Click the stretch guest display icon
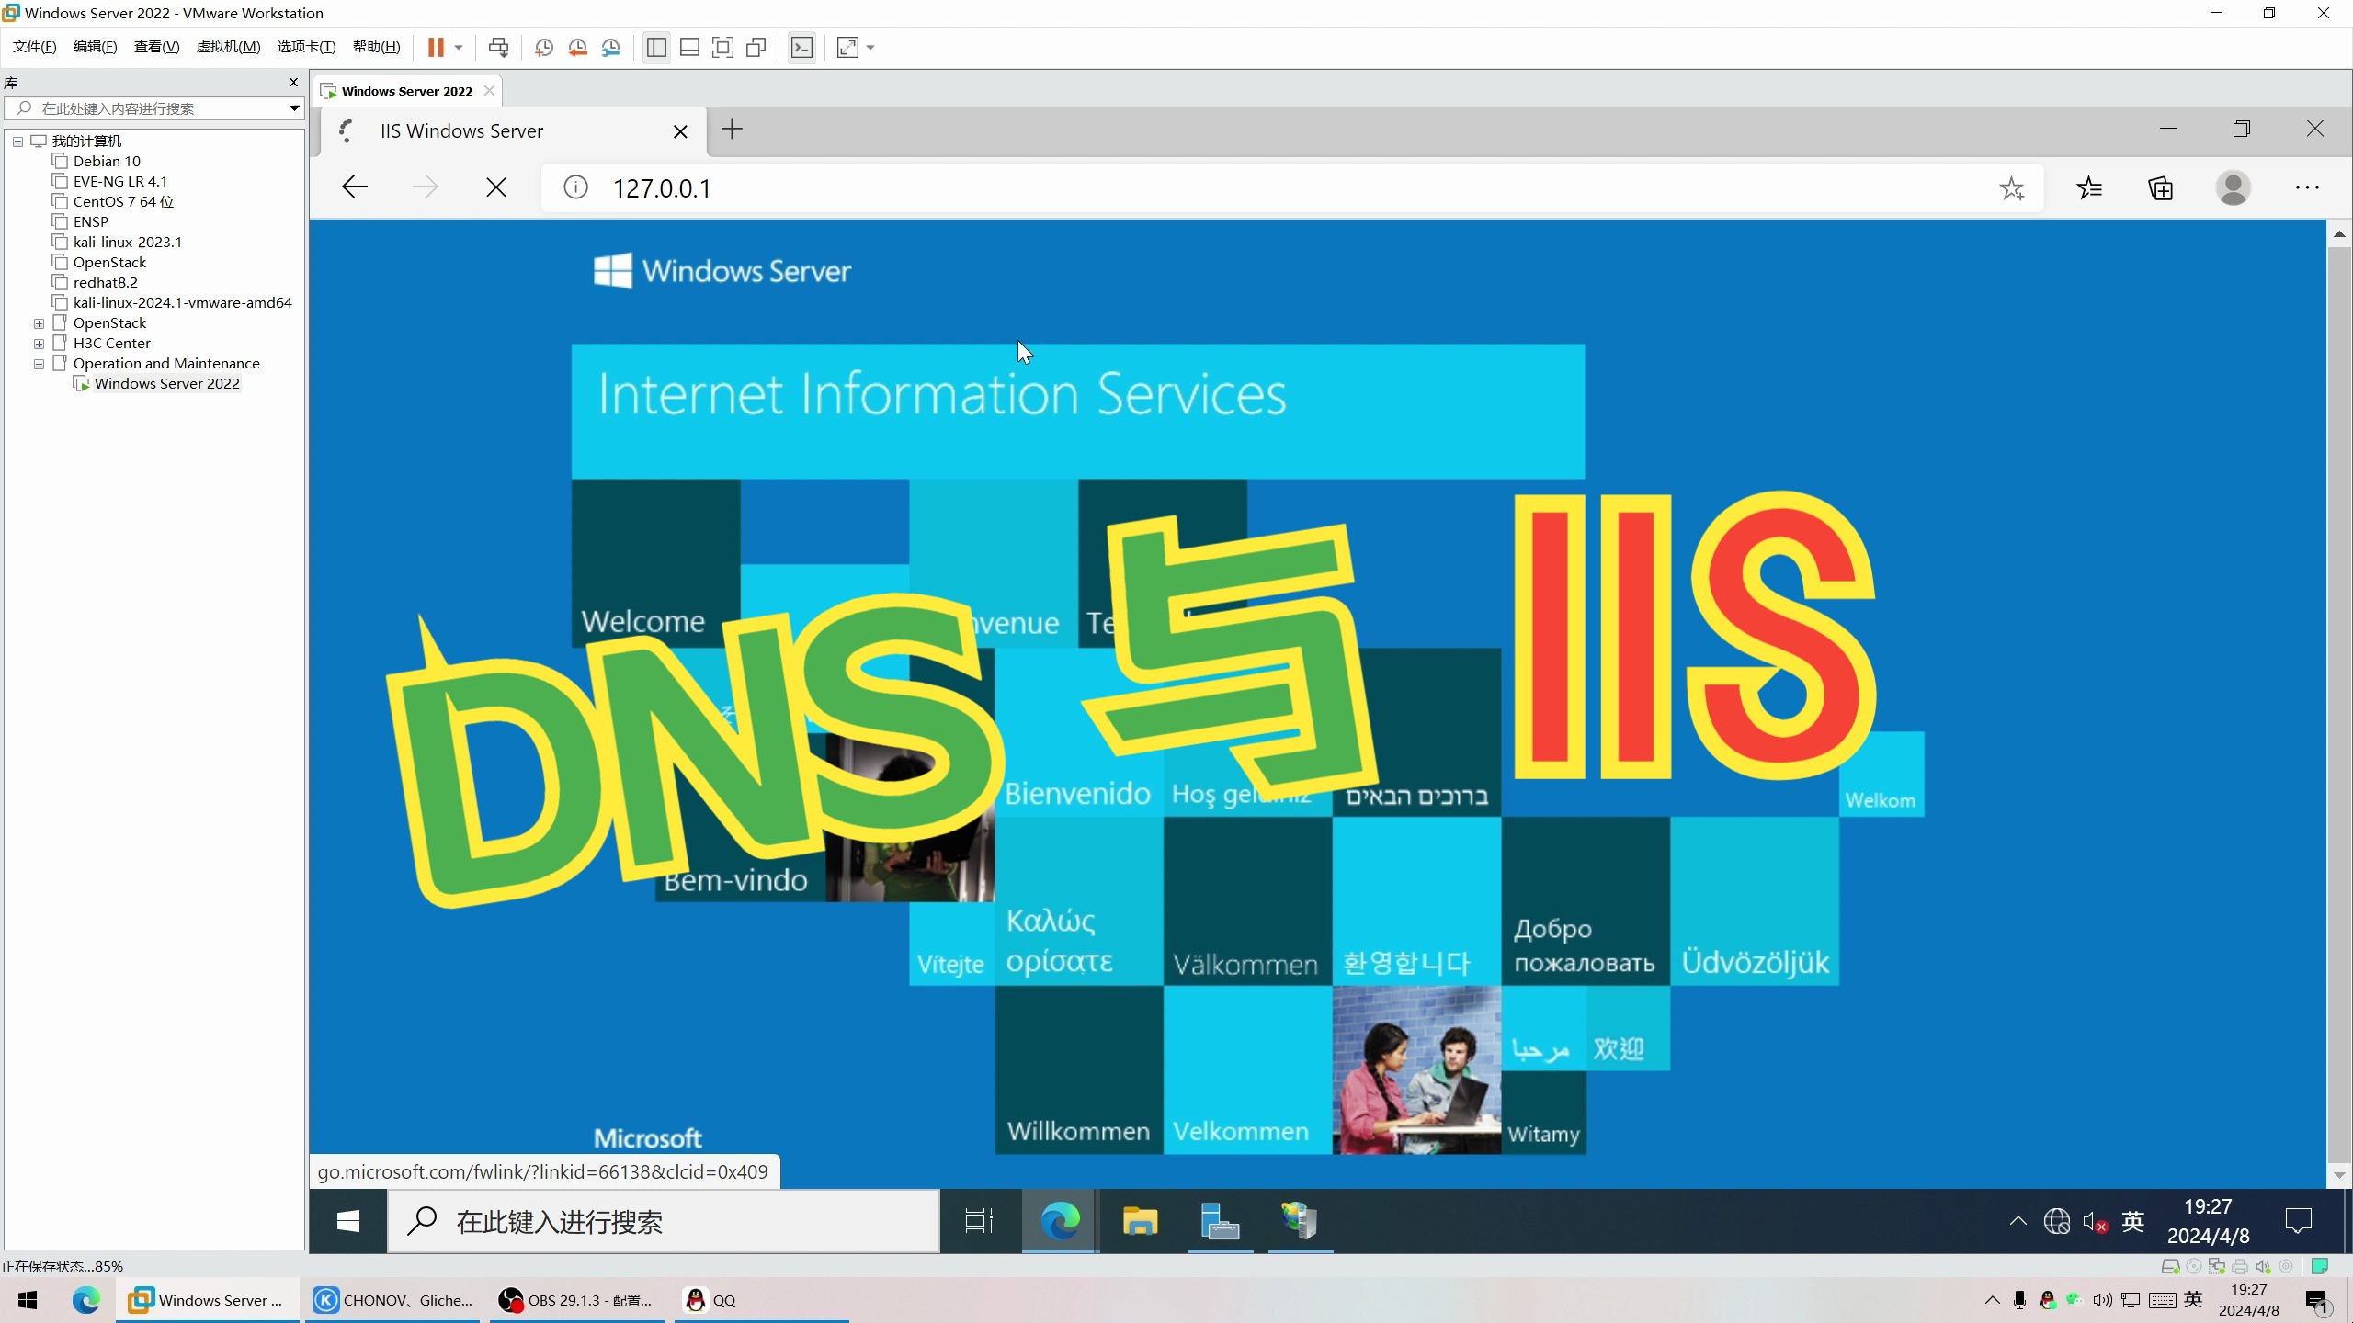This screenshot has height=1323, width=2353. pyautogui.click(x=847, y=47)
